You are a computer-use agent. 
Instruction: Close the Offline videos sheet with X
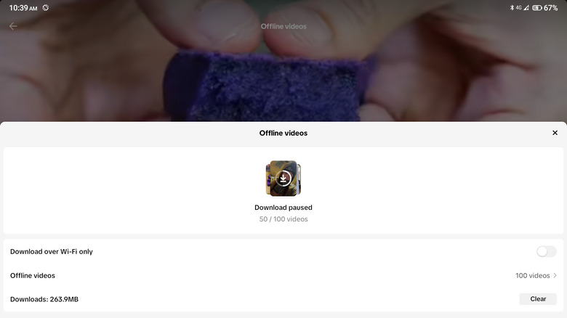555,133
